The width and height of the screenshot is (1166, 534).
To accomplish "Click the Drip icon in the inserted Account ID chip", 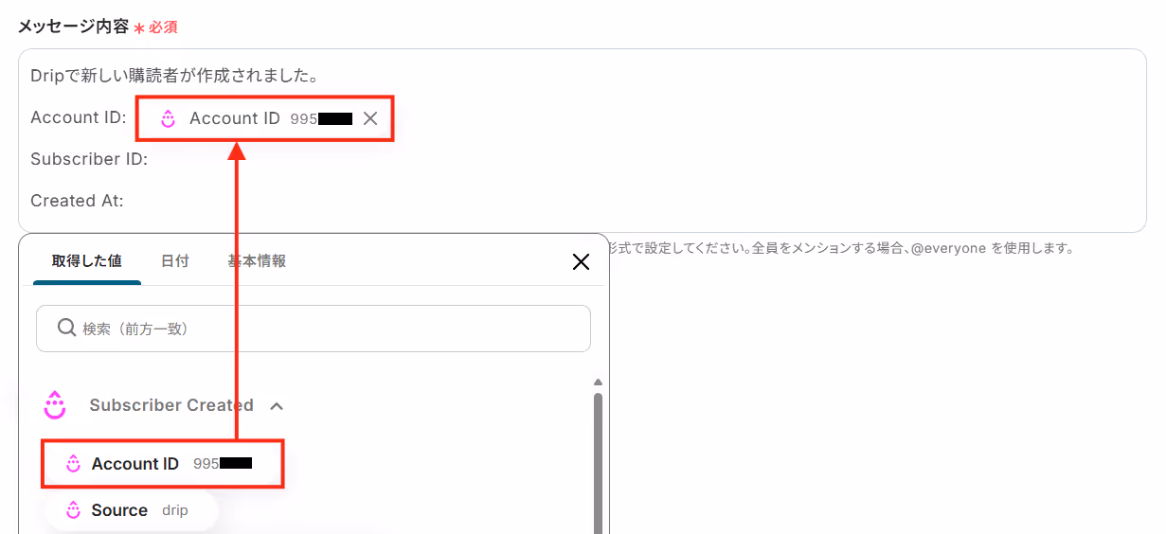I will click(x=168, y=118).
